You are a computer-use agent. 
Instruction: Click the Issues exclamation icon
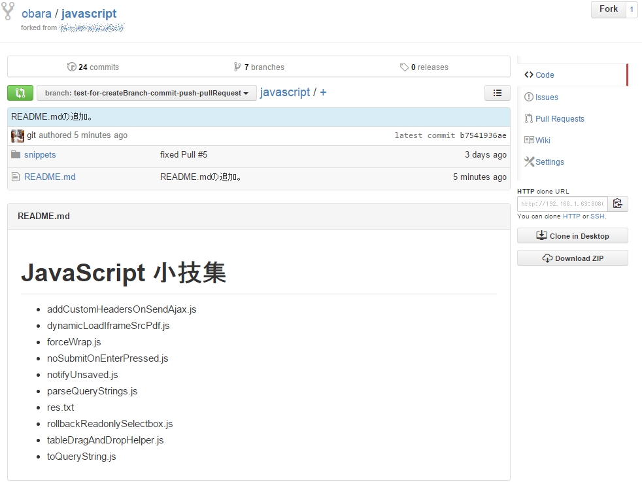[529, 97]
